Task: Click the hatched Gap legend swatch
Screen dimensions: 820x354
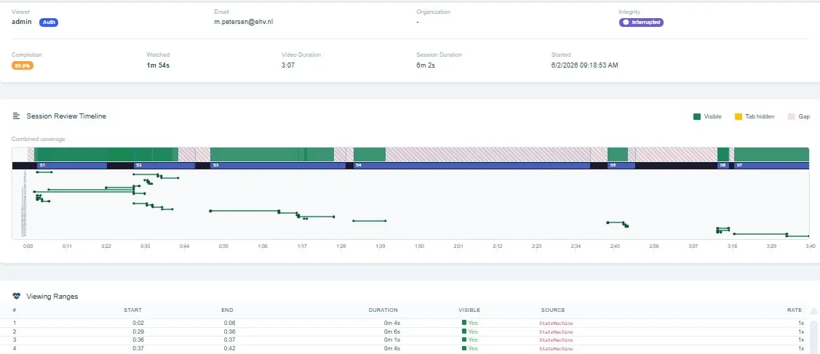Action: pyautogui.click(x=791, y=116)
